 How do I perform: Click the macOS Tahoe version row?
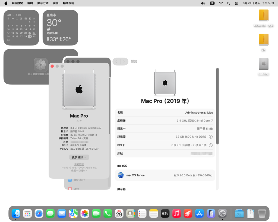pos(165,175)
